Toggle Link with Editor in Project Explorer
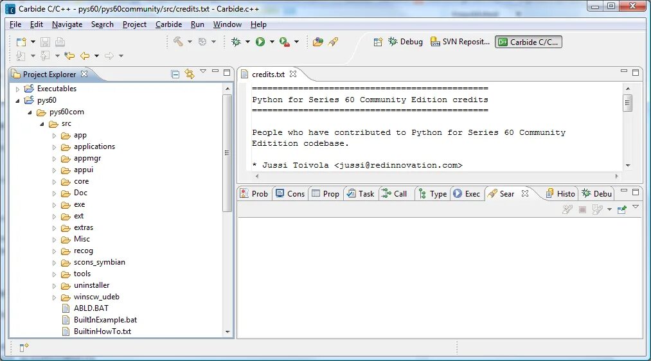The height and width of the screenshot is (361, 651). tap(190, 74)
